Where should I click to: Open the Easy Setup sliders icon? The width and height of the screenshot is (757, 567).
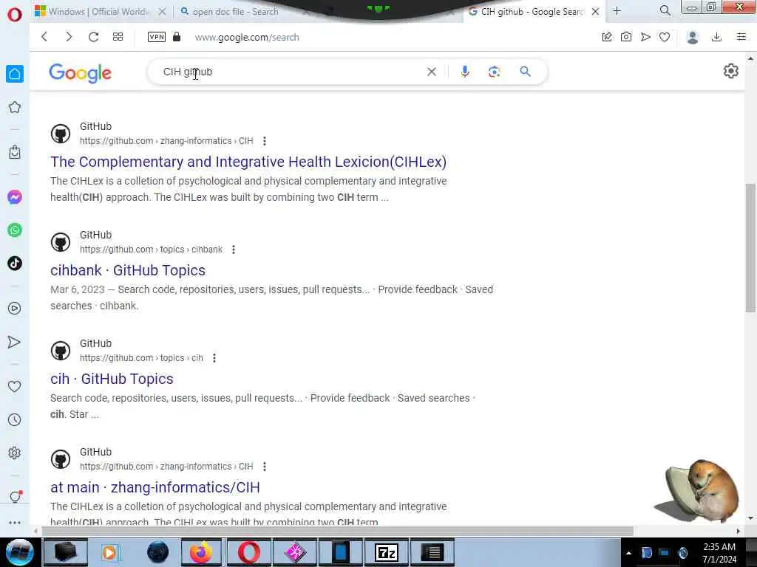741,37
